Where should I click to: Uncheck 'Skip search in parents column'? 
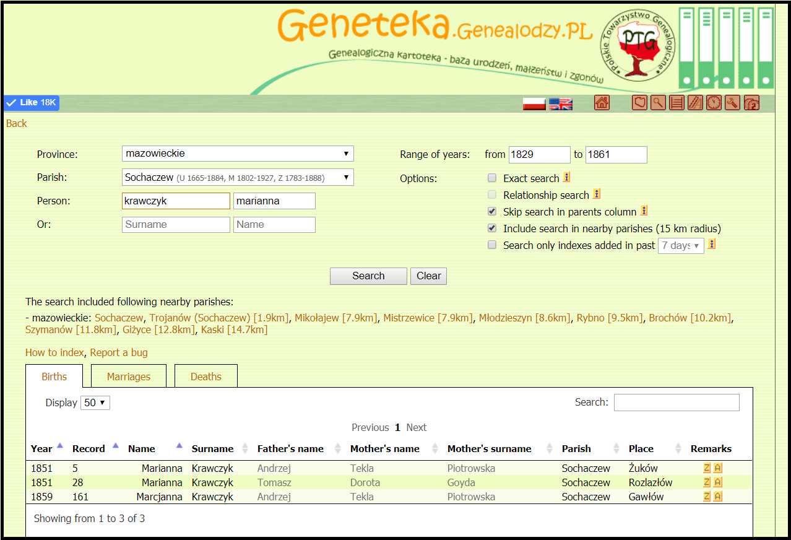tap(492, 211)
